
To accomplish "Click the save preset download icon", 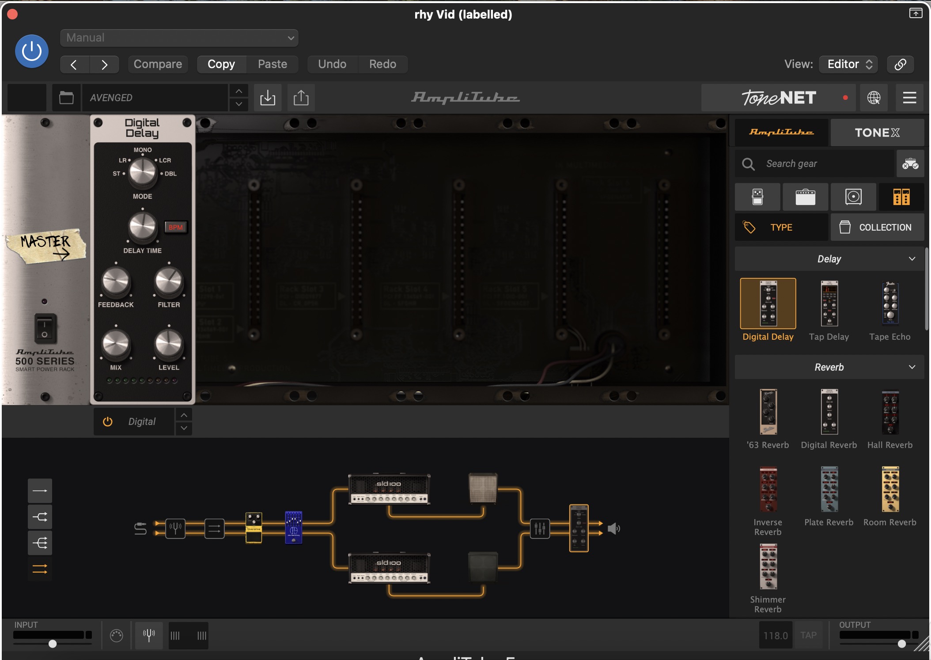I will point(268,98).
